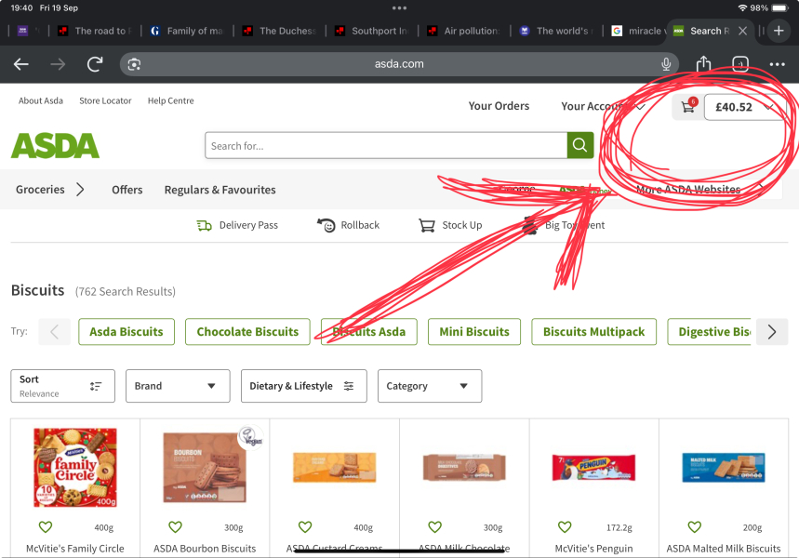Tap the microphone icon in address bar
This screenshot has height=558, width=799.
(x=665, y=64)
